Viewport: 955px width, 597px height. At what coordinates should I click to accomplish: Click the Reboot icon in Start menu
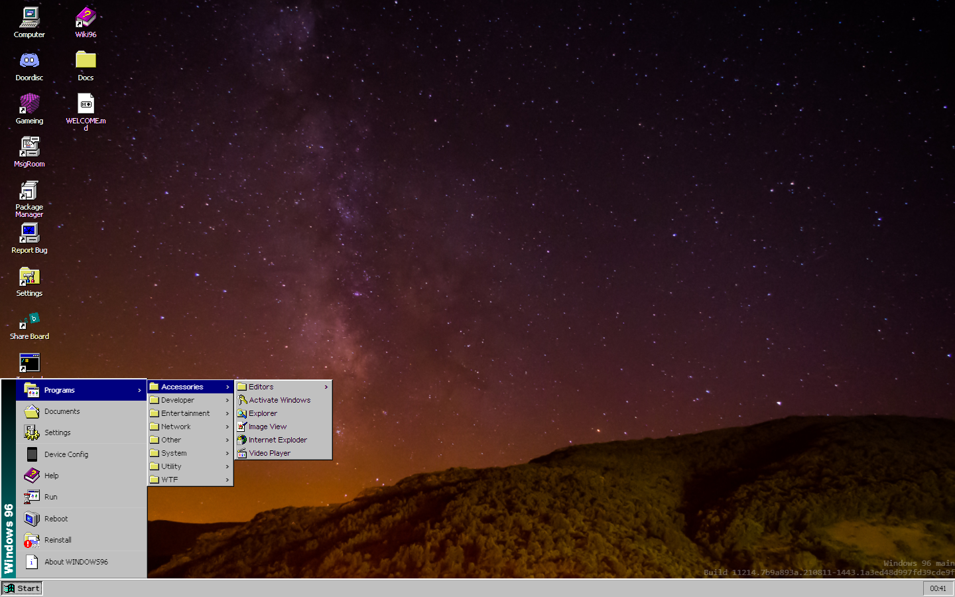pyautogui.click(x=32, y=519)
